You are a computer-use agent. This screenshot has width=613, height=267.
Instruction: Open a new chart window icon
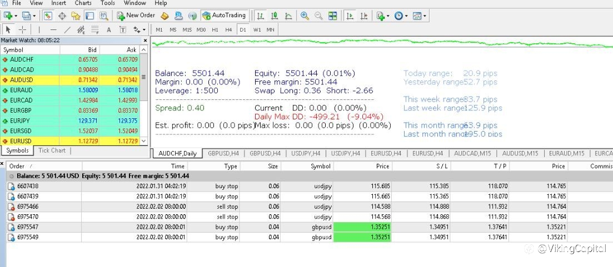[8, 16]
